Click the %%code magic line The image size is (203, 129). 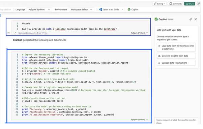26,24
